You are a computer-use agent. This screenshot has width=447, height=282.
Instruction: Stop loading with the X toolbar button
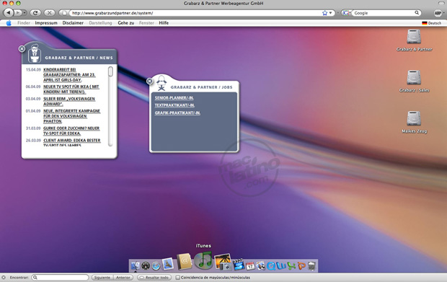tap(49, 12)
